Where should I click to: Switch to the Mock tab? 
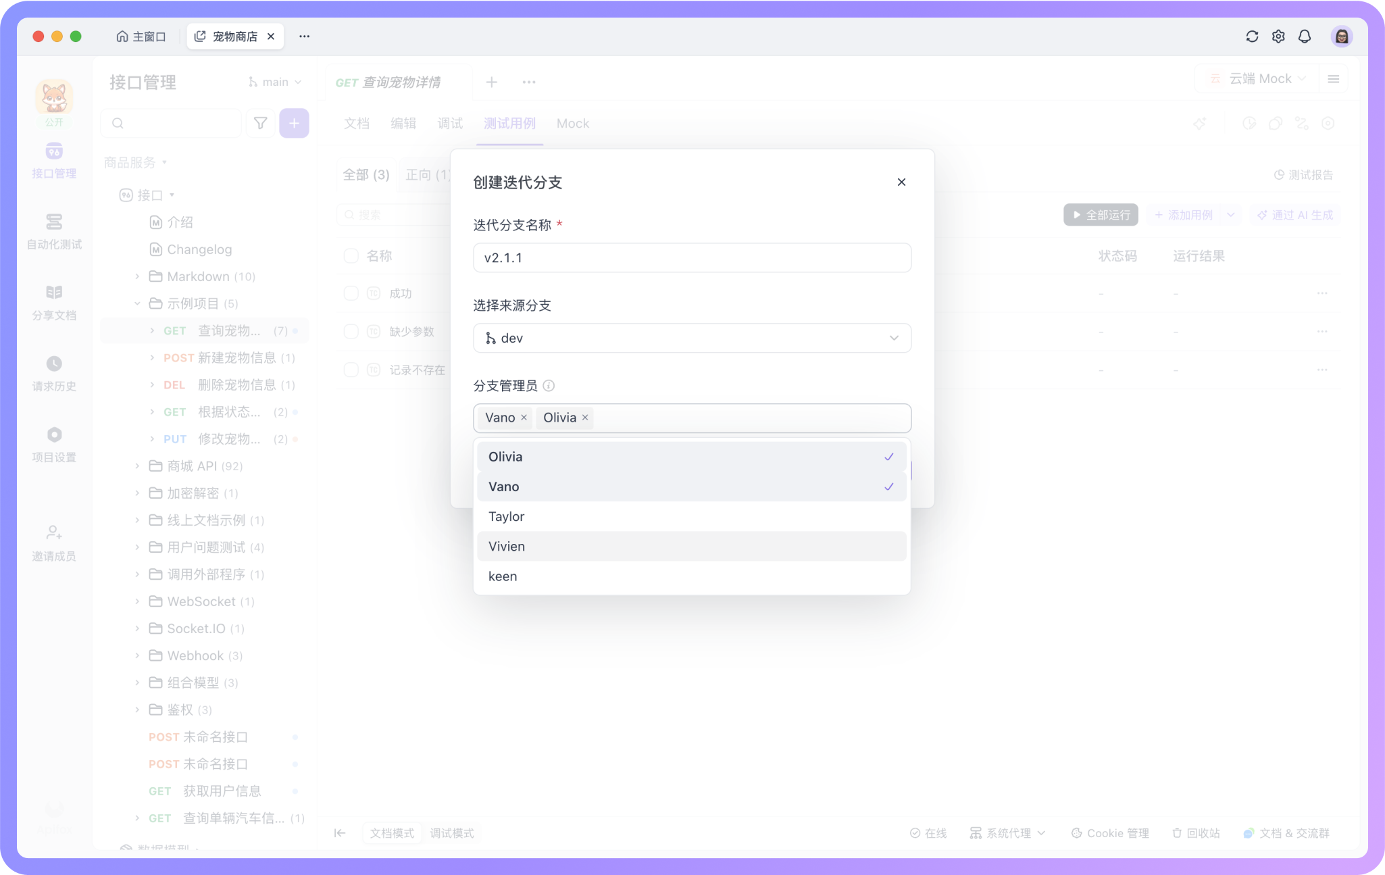tap(572, 124)
